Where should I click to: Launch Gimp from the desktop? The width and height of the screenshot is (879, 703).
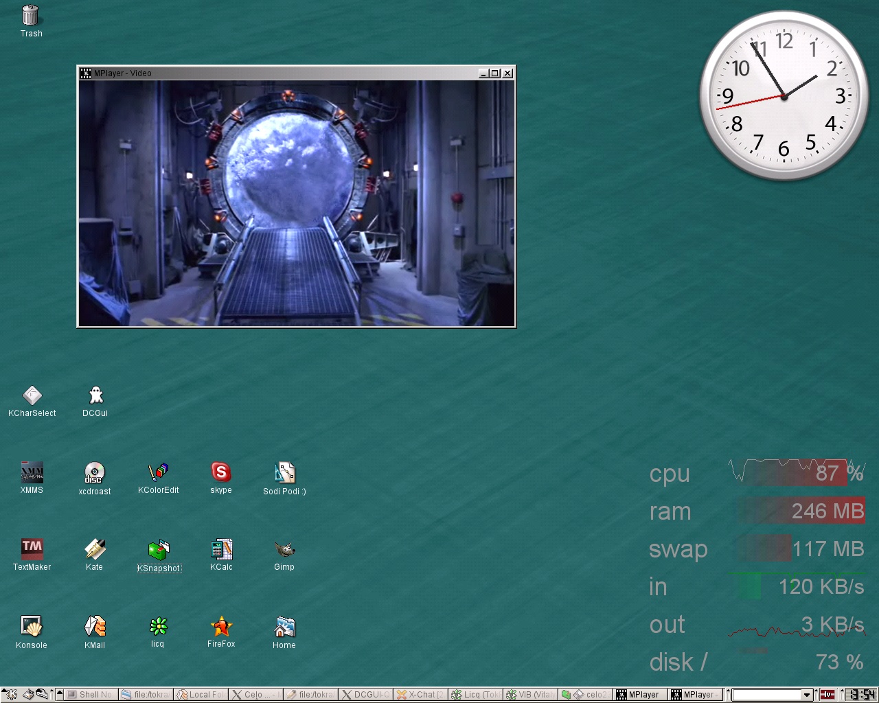(x=284, y=555)
